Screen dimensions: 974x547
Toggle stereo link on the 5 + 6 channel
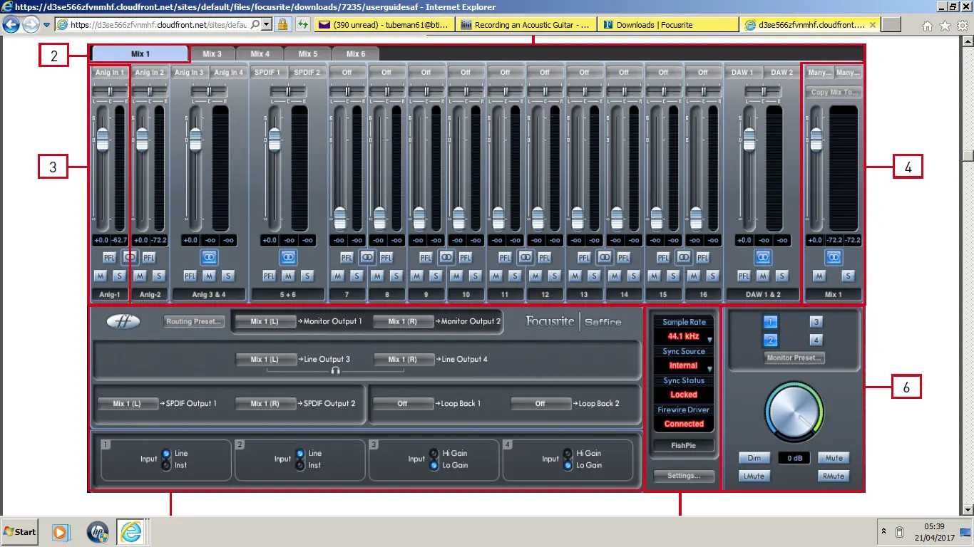(288, 256)
